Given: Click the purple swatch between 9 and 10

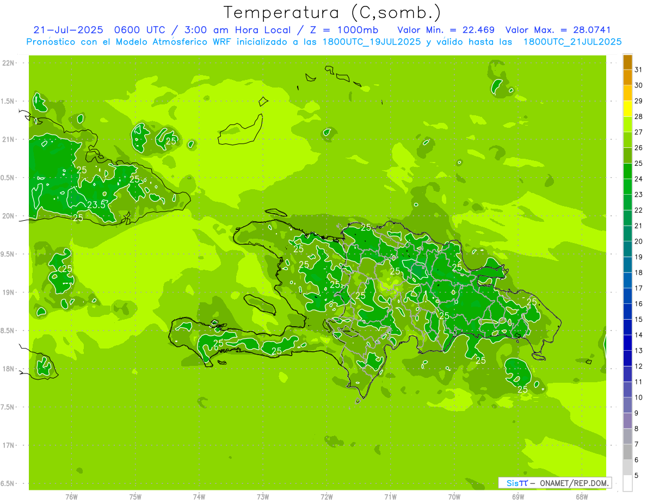Looking at the screenshot, I should [627, 405].
